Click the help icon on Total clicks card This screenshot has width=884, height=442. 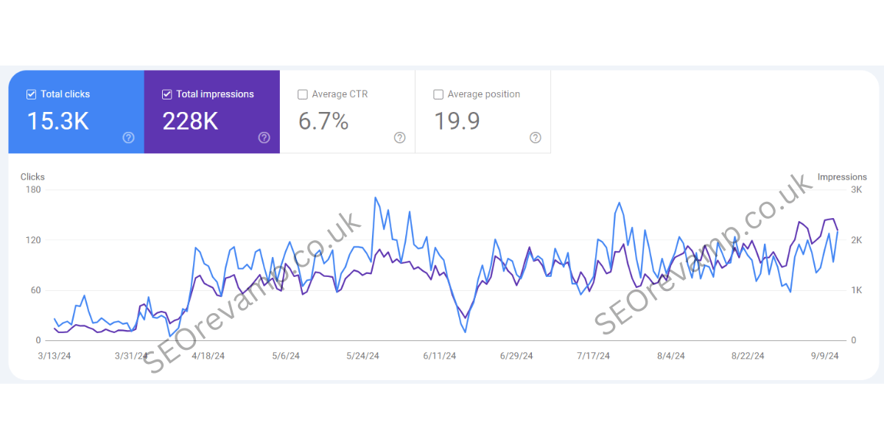click(x=128, y=138)
